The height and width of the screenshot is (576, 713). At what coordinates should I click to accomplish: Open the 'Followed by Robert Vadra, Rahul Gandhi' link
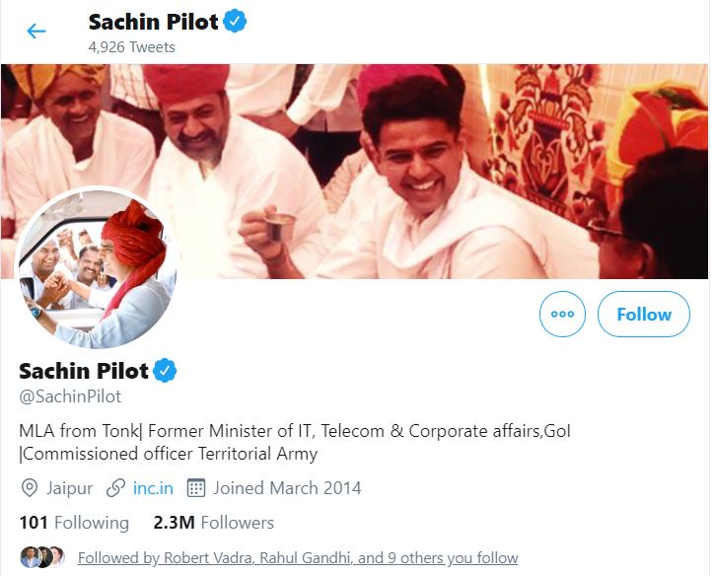point(298,558)
